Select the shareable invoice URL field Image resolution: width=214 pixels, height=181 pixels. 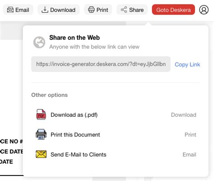click(x=101, y=64)
